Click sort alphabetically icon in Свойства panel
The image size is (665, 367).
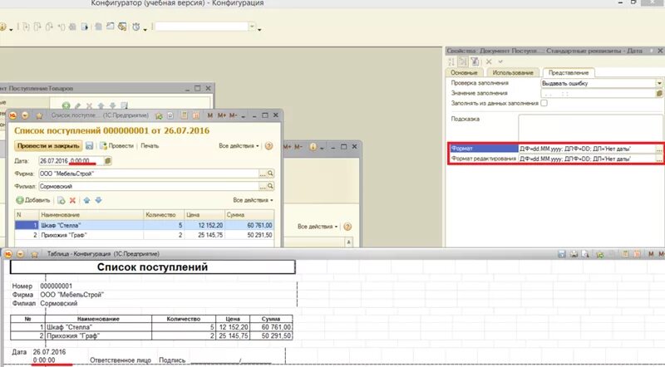pos(451,62)
